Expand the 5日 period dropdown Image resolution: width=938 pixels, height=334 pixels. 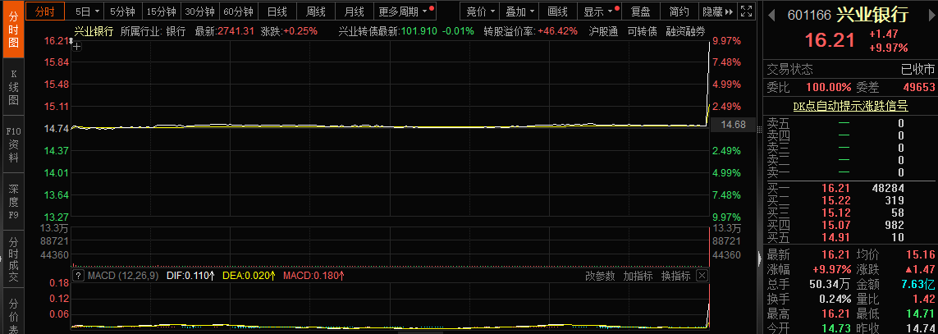[x=87, y=11]
